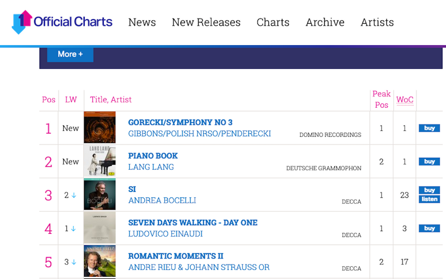The image size is (446, 279).
Task: Open the Archive section
Action: pyautogui.click(x=325, y=22)
